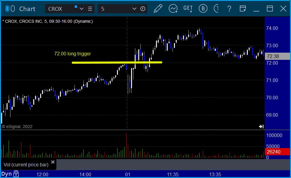Click the 01 date marker on time axis
The image size is (291, 178).
pos(128,174)
